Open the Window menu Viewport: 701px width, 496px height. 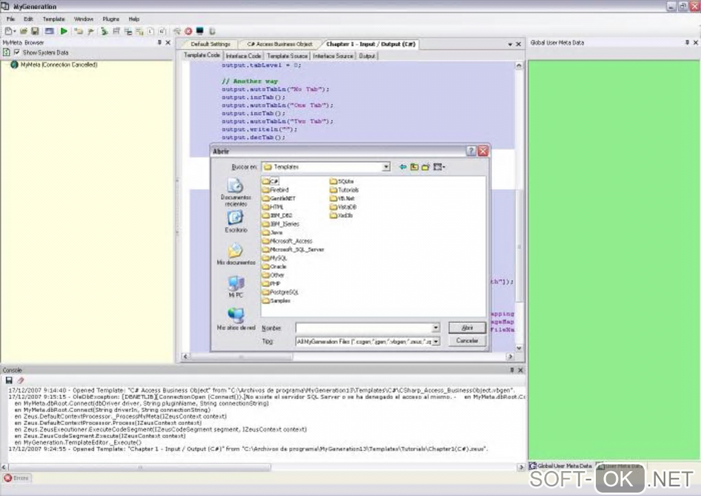[84, 19]
